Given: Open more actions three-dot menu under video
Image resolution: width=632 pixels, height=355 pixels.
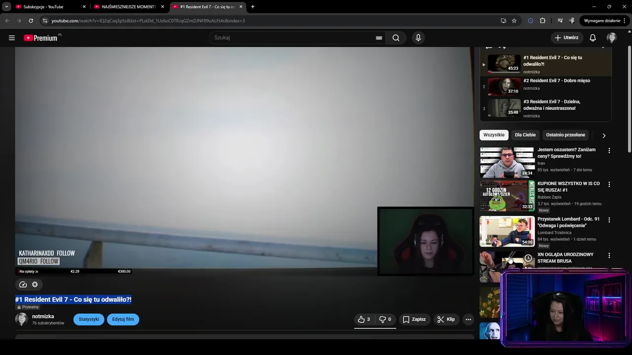Looking at the screenshot, I should click(468, 319).
